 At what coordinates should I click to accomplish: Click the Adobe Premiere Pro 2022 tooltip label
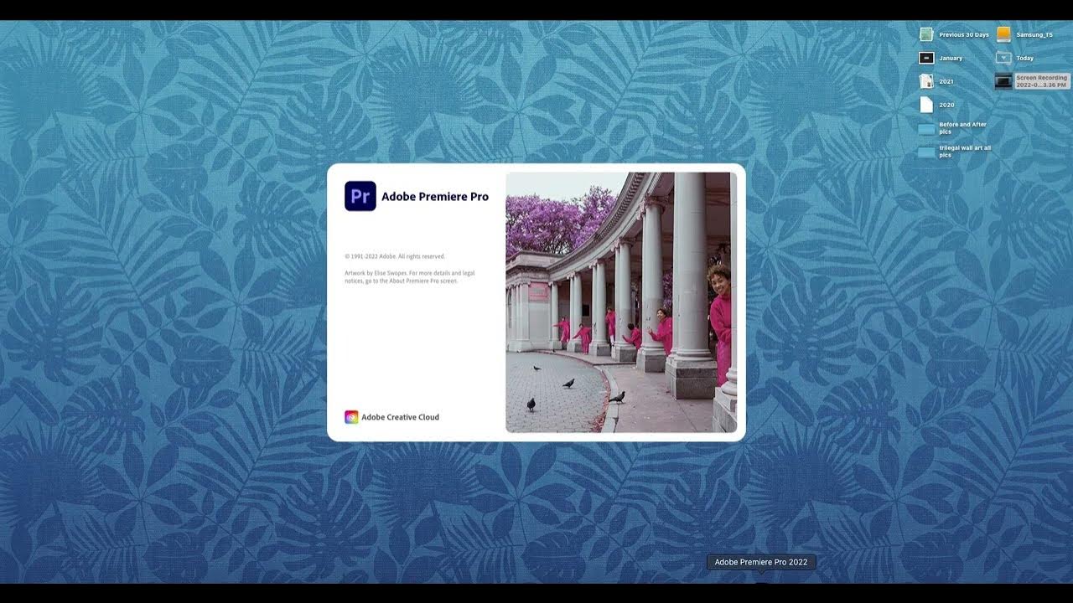coord(761,562)
